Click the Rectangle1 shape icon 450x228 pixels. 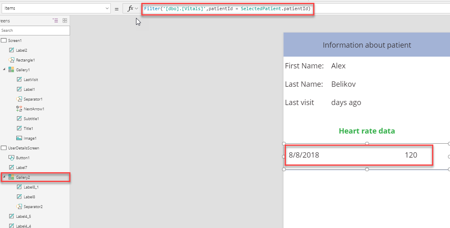pyautogui.click(x=11, y=60)
